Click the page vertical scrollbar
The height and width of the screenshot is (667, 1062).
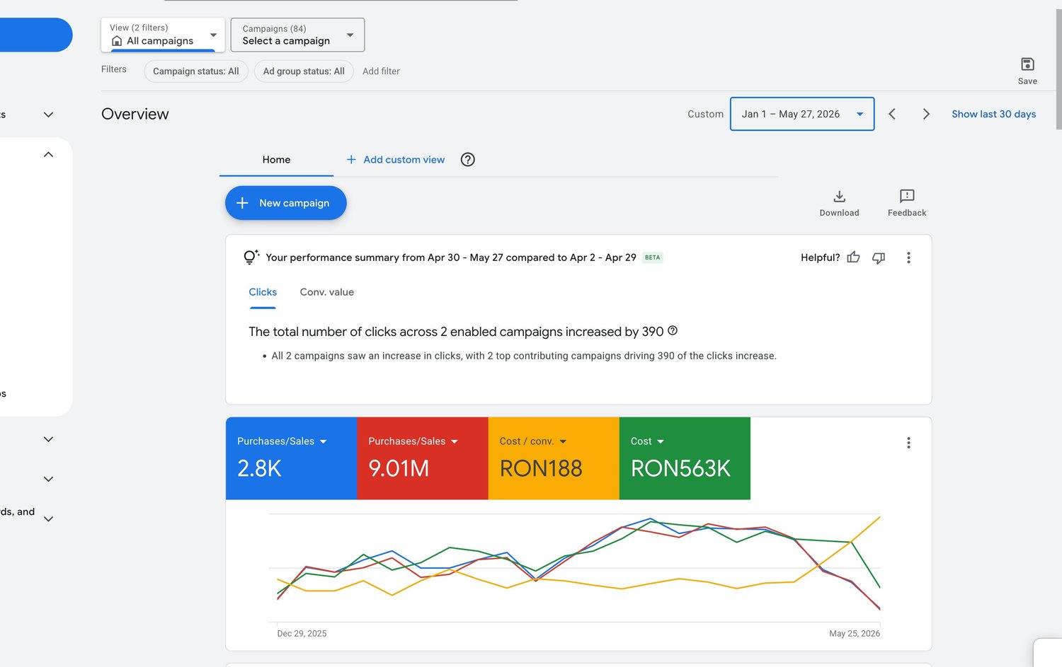pyautogui.click(x=1058, y=69)
